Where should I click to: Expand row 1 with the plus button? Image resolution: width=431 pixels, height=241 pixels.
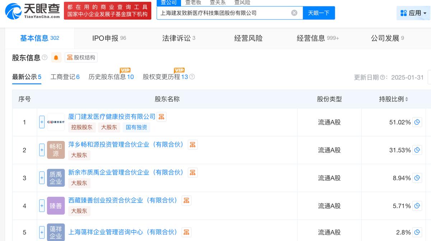[42, 122]
